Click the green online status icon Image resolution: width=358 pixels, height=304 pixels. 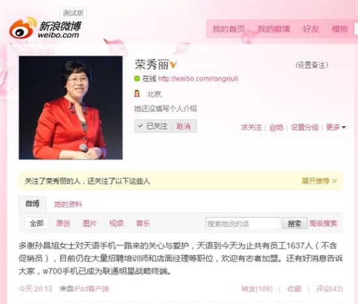(137, 79)
